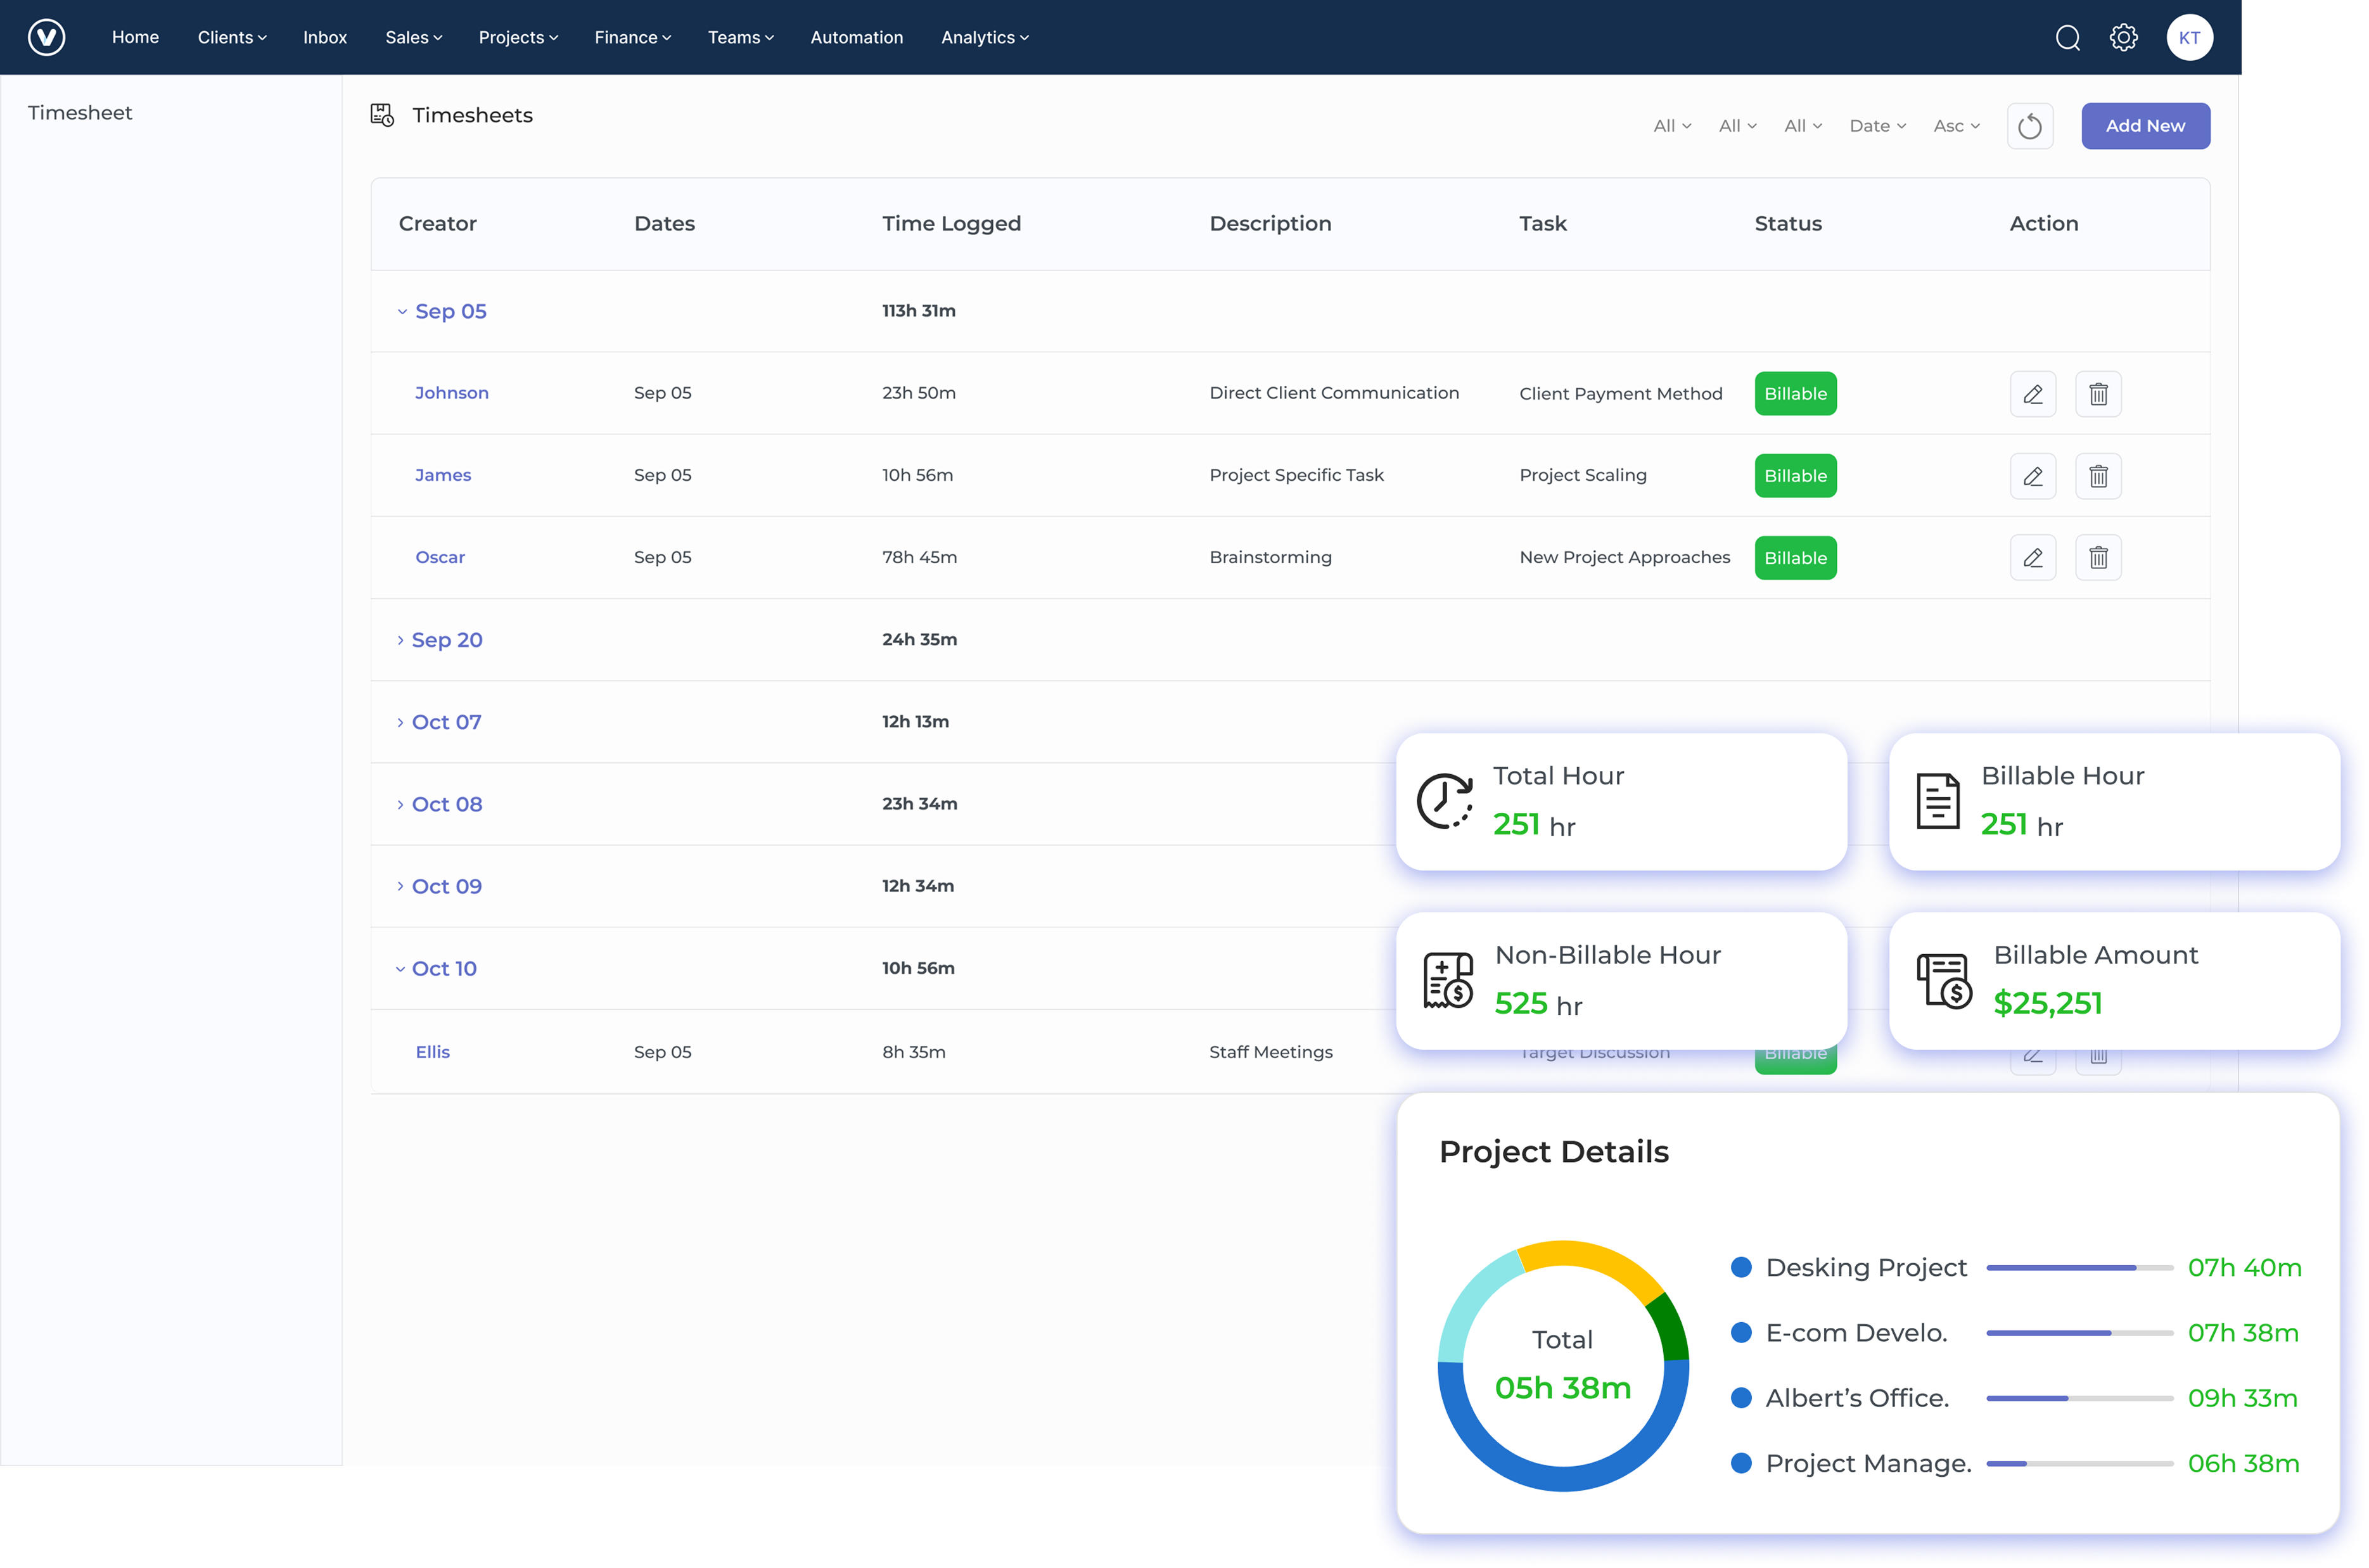This screenshot has height=1568, width=2369.
Task: Open the first All filter dropdown
Action: [1672, 126]
